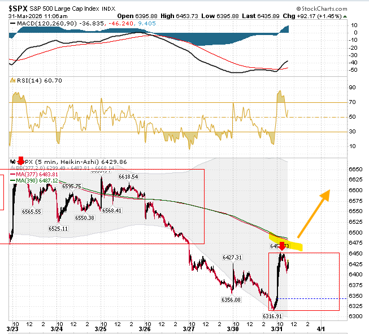Click the blue dashed horizontal line near 6350

(312, 299)
